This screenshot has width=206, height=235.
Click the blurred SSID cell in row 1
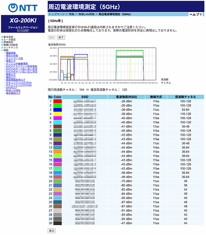click(85, 101)
